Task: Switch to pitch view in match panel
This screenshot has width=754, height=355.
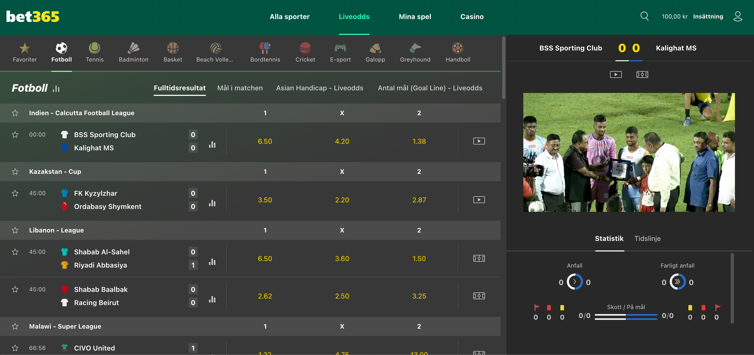Action: point(642,74)
